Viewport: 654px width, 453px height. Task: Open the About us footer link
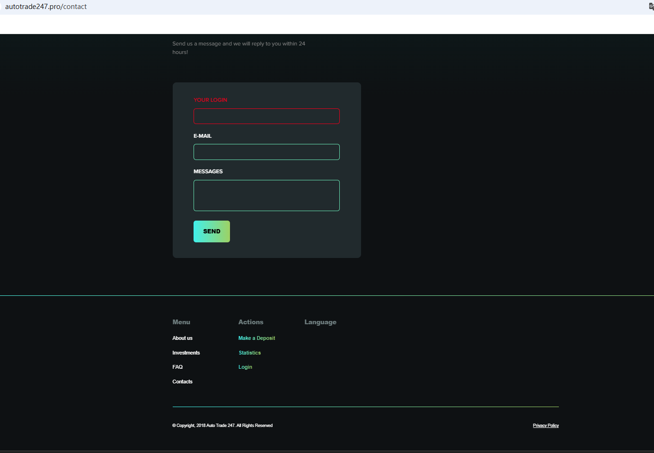(x=182, y=338)
